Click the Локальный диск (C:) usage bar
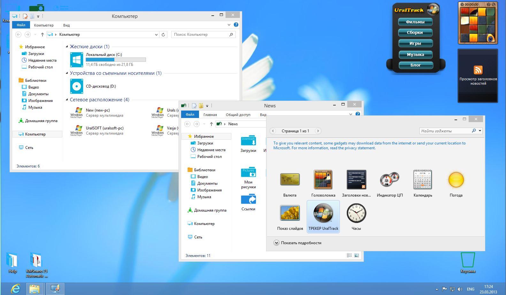Screen dimensions: 506x295 pos(116,60)
